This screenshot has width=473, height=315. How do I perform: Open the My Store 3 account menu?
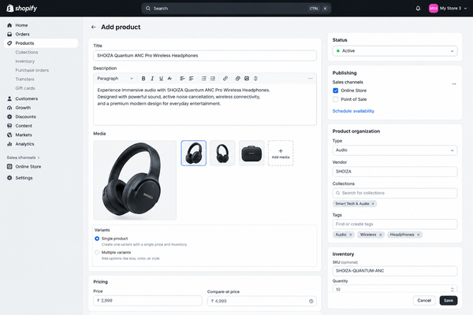pos(448,9)
